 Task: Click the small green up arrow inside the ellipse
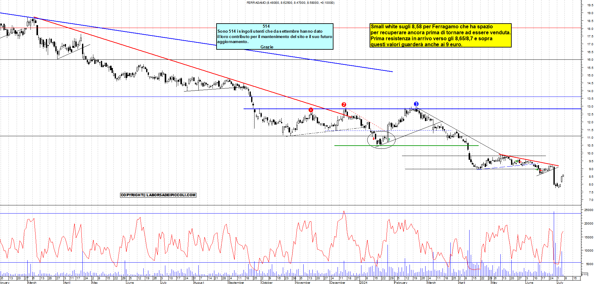click(x=389, y=139)
